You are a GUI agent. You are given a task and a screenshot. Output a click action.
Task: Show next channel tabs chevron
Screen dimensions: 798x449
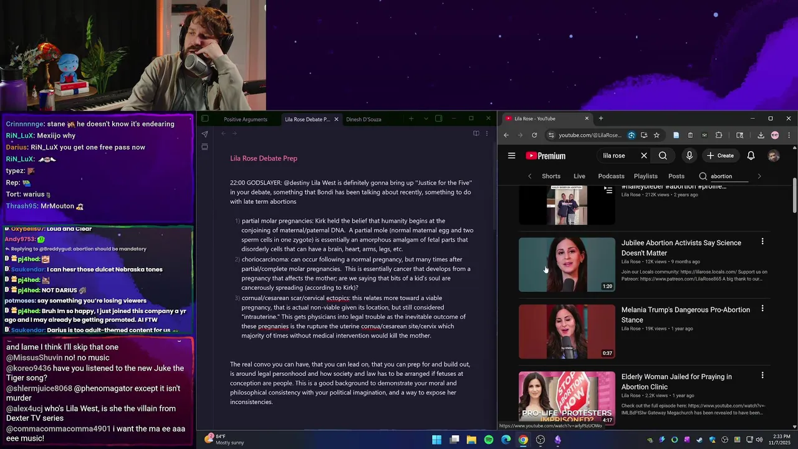click(759, 176)
